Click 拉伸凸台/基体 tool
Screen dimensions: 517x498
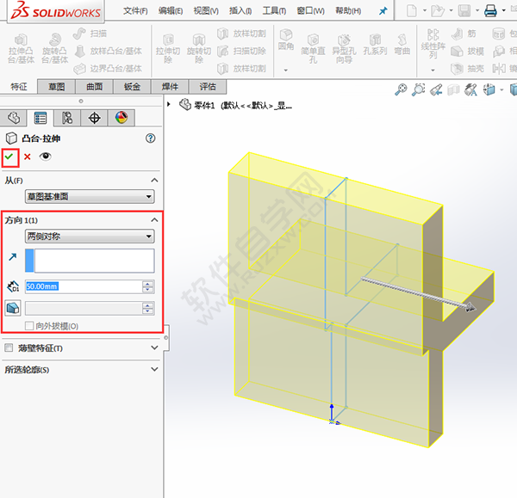pos(21,48)
